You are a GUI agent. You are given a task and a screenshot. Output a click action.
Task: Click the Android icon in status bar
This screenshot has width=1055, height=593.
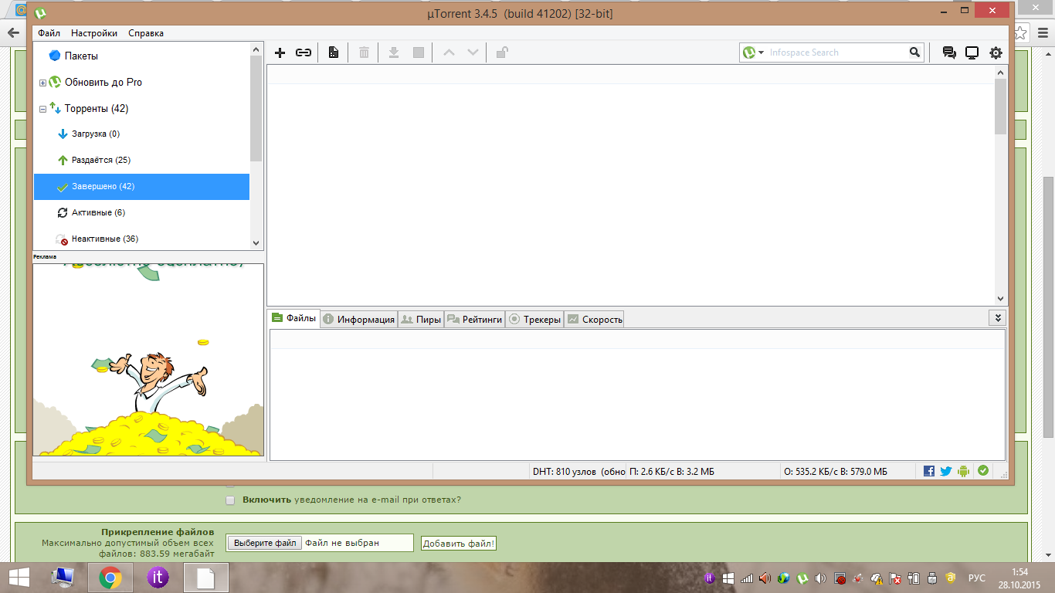click(x=963, y=471)
